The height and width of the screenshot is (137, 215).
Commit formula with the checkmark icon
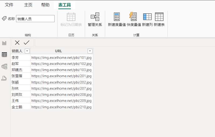point(26,43)
